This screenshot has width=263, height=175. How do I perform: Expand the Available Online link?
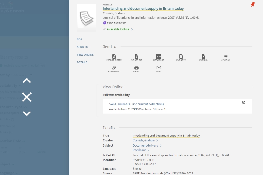118,29
